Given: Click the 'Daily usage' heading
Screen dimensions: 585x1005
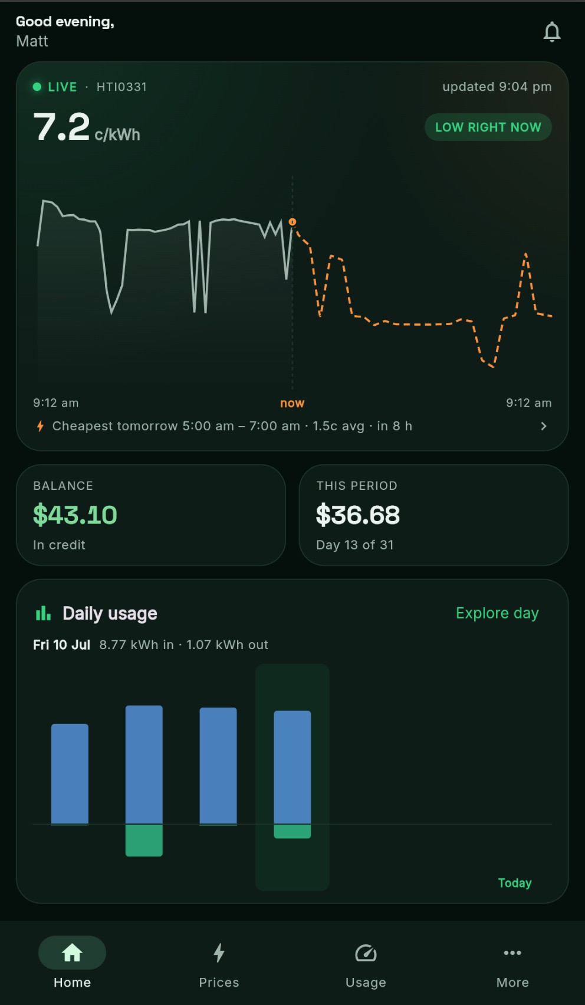Looking at the screenshot, I should (110, 613).
